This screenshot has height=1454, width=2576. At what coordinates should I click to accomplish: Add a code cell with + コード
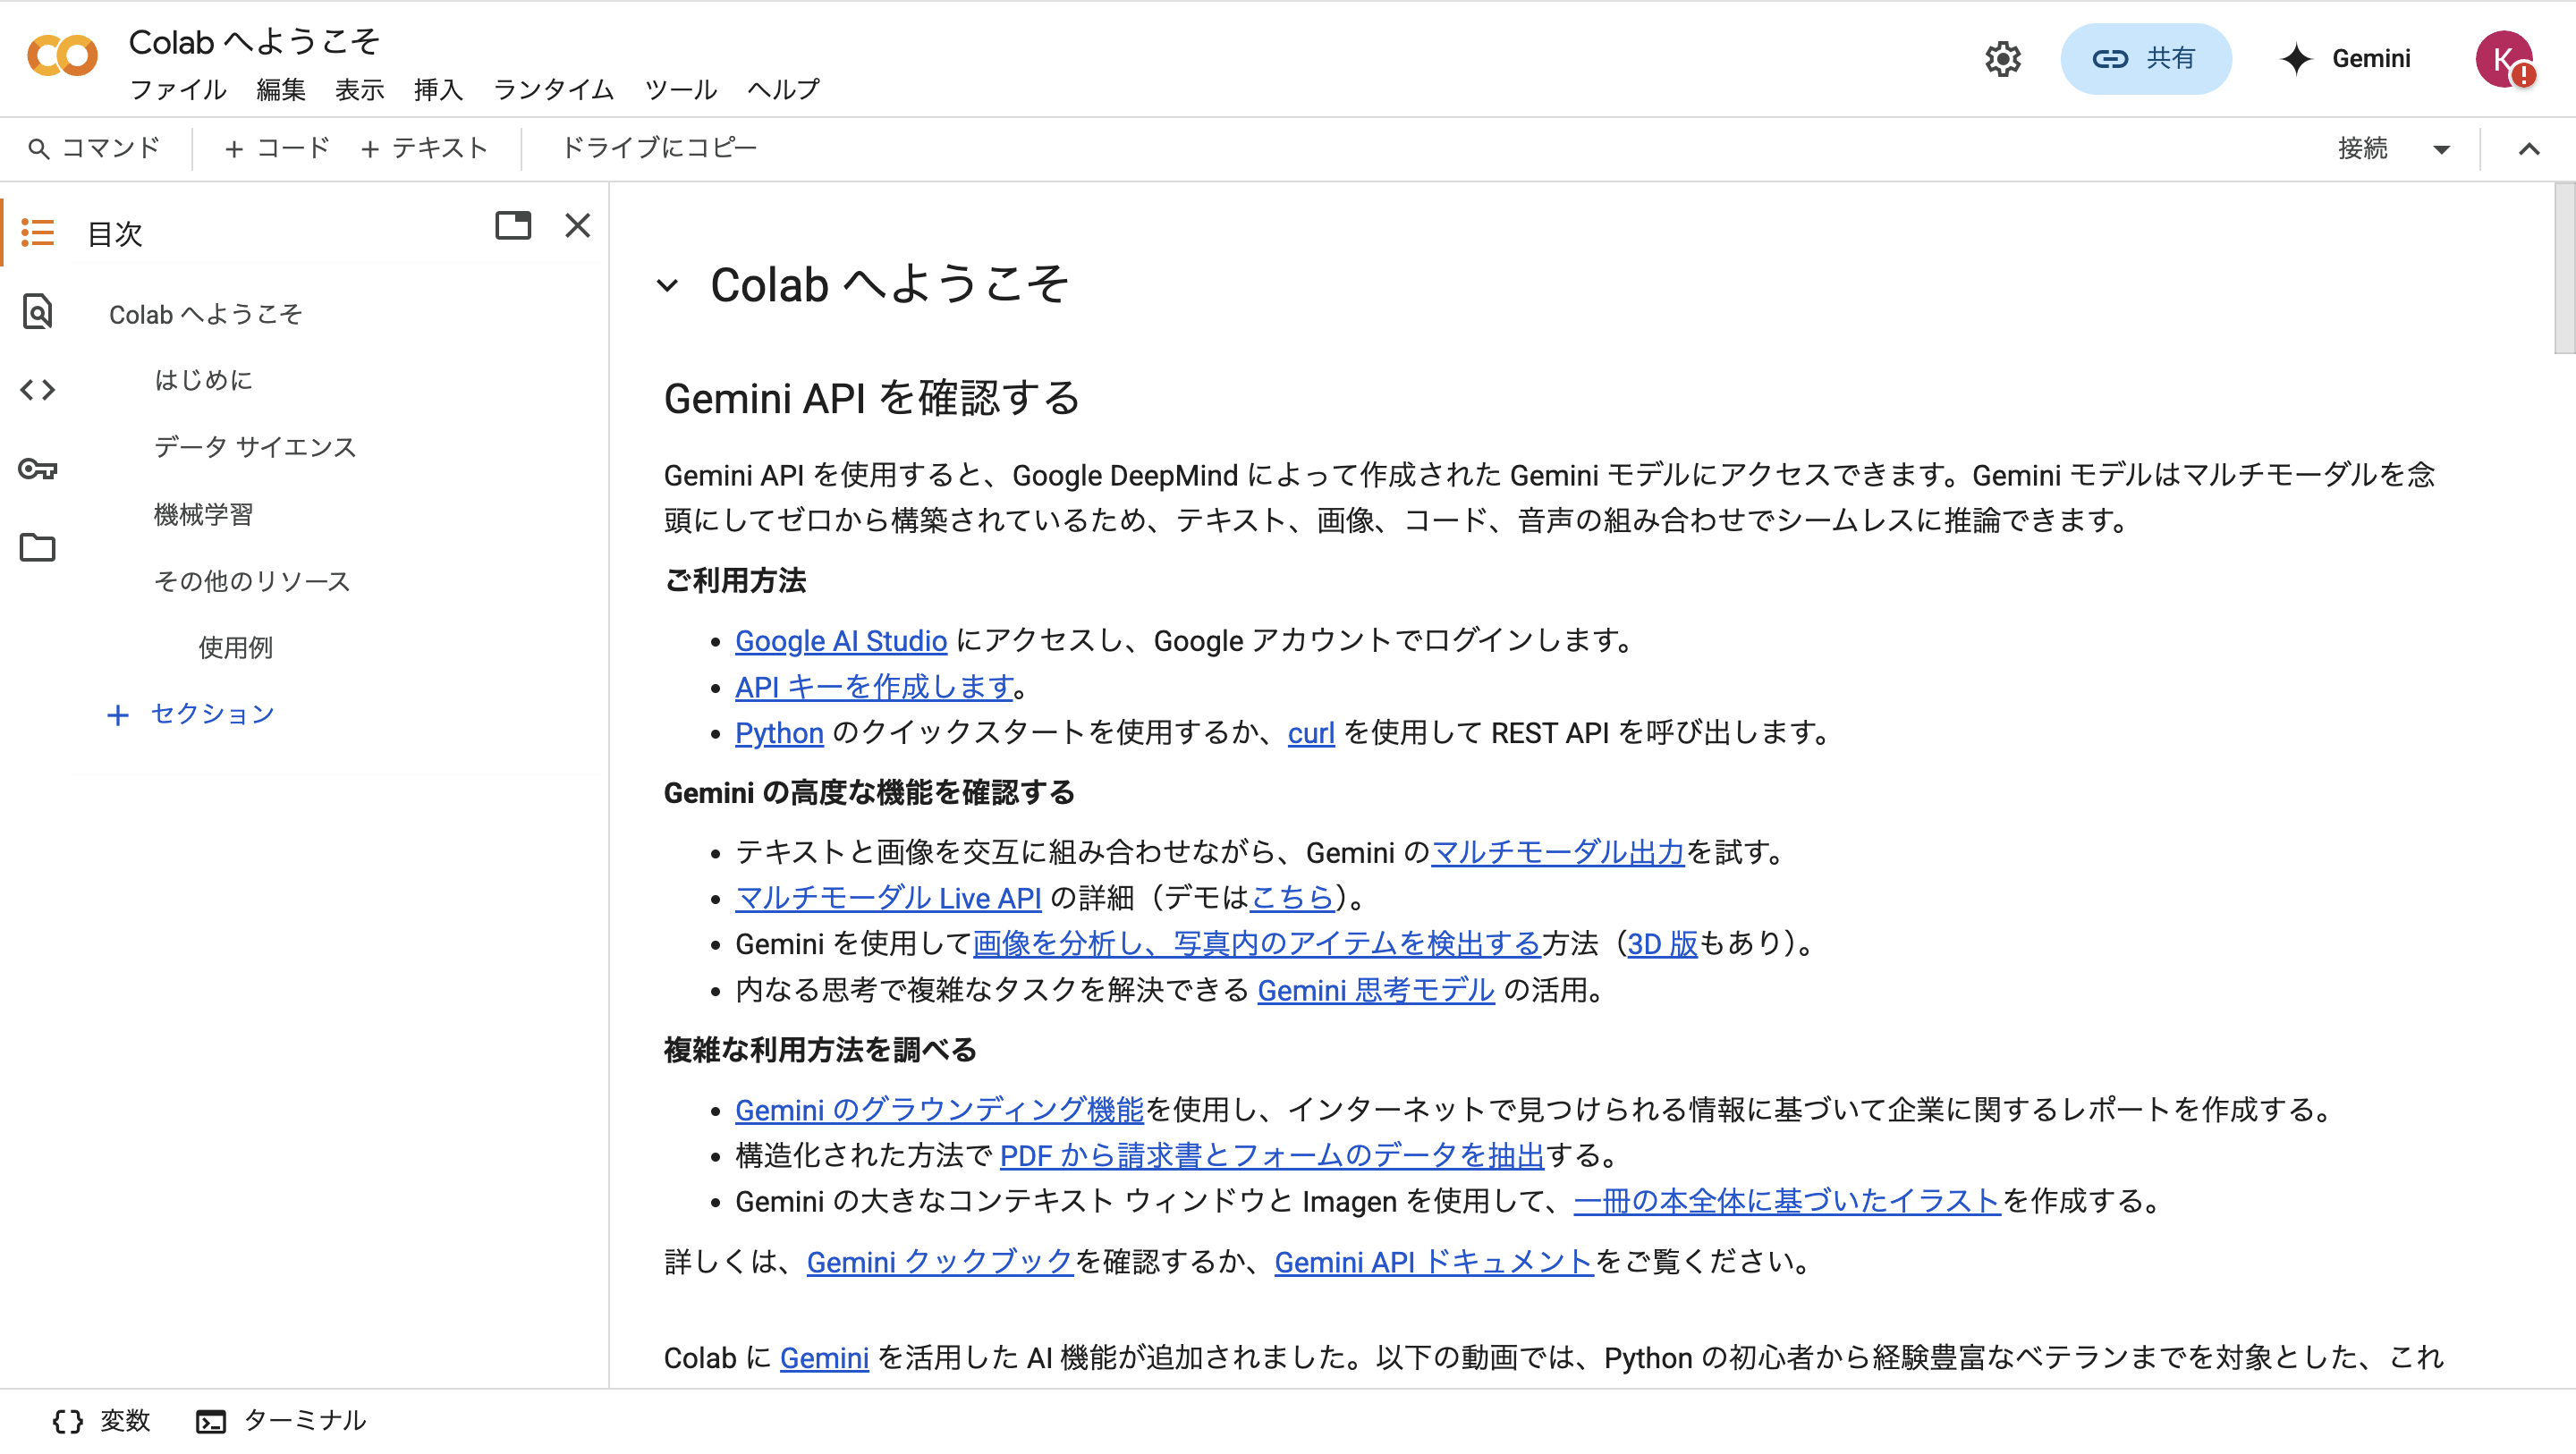(277, 148)
